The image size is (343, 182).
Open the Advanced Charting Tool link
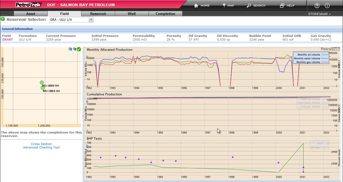click(x=41, y=147)
